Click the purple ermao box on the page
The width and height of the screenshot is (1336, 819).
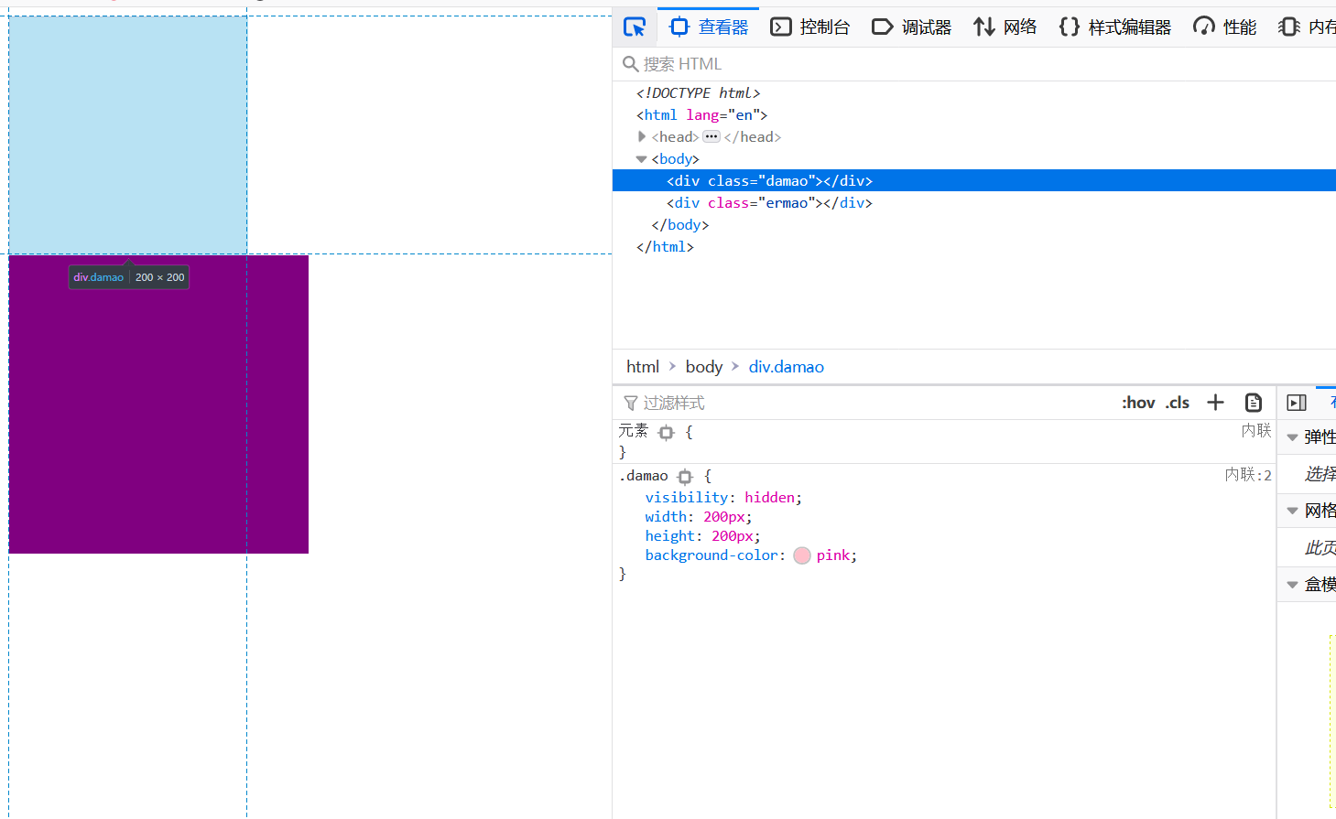158,404
